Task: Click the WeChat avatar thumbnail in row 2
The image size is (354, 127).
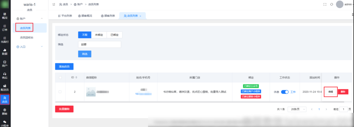Action: (x=91, y=92)
